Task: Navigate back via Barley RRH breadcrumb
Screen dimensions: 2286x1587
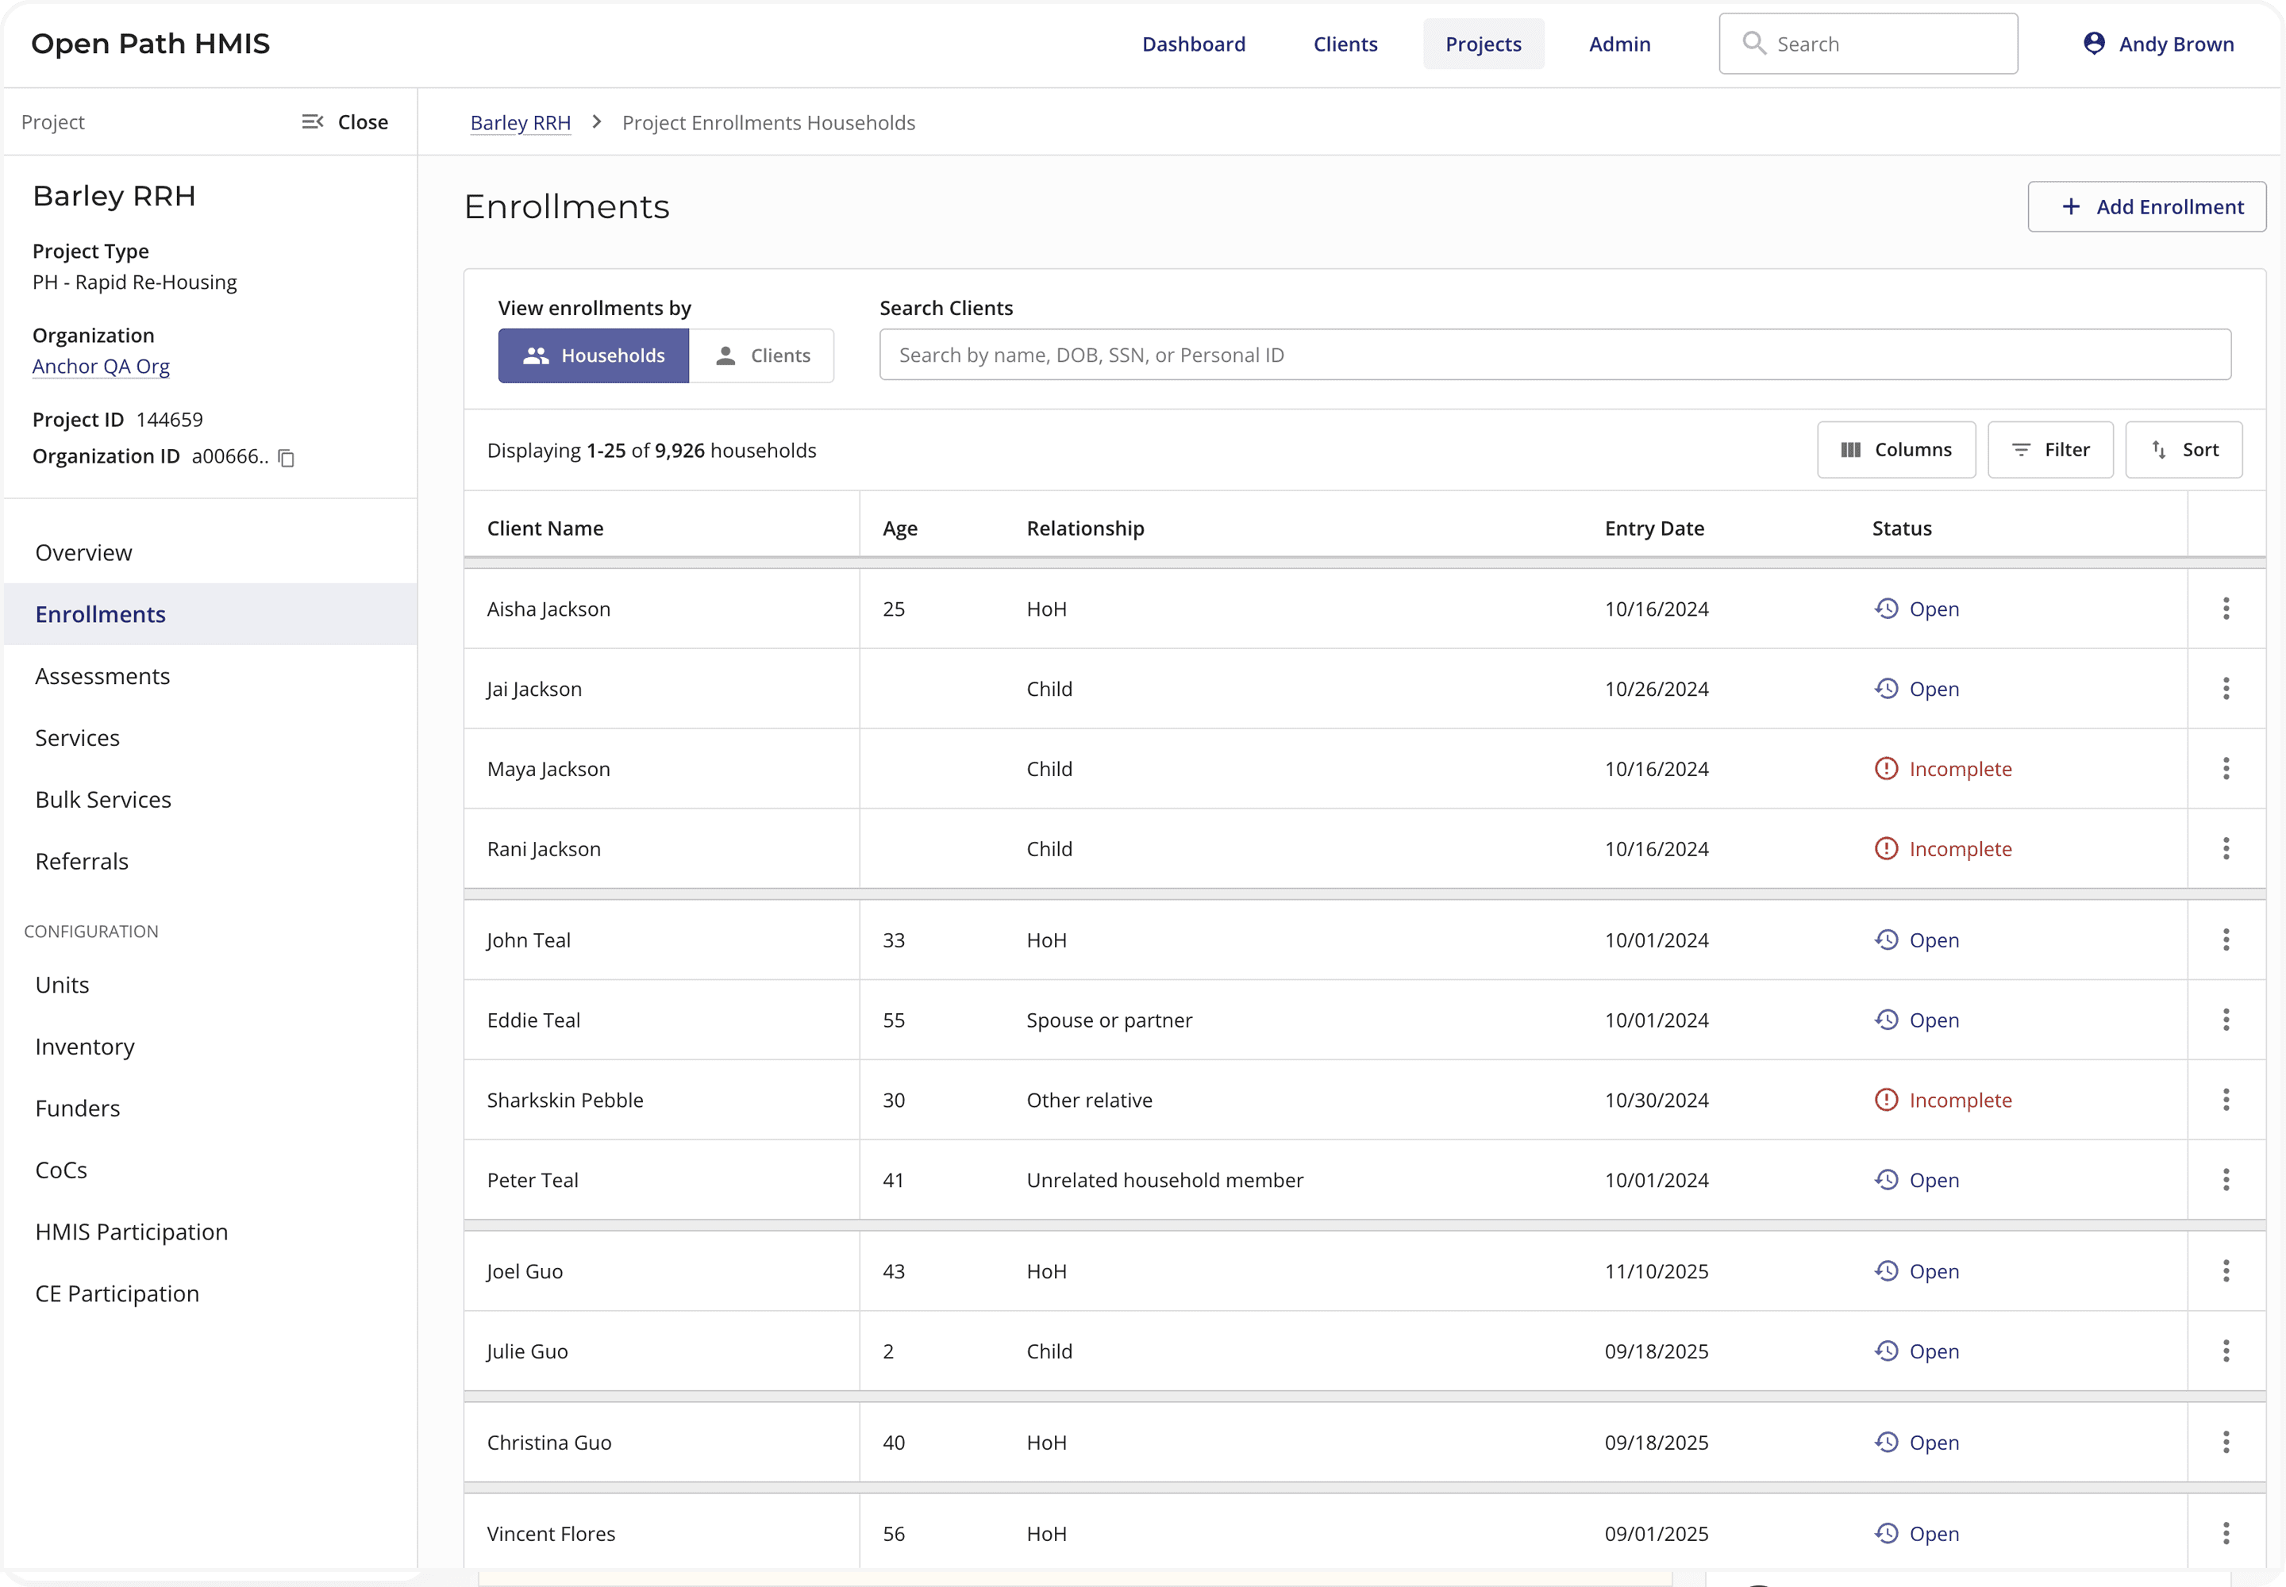Action: [x=520, y=121]
